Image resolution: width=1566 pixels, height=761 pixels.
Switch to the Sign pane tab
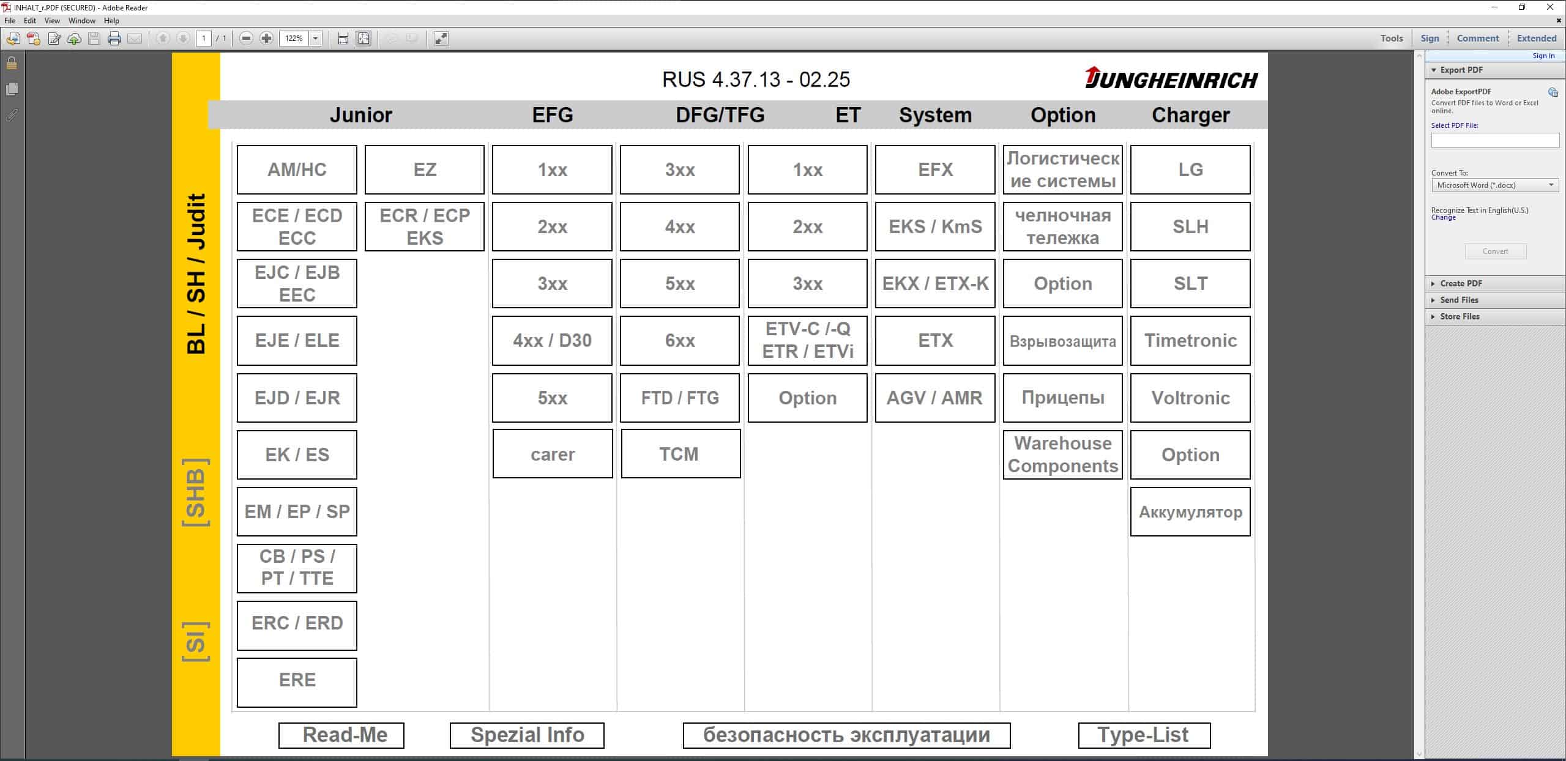coord(1430,39)
